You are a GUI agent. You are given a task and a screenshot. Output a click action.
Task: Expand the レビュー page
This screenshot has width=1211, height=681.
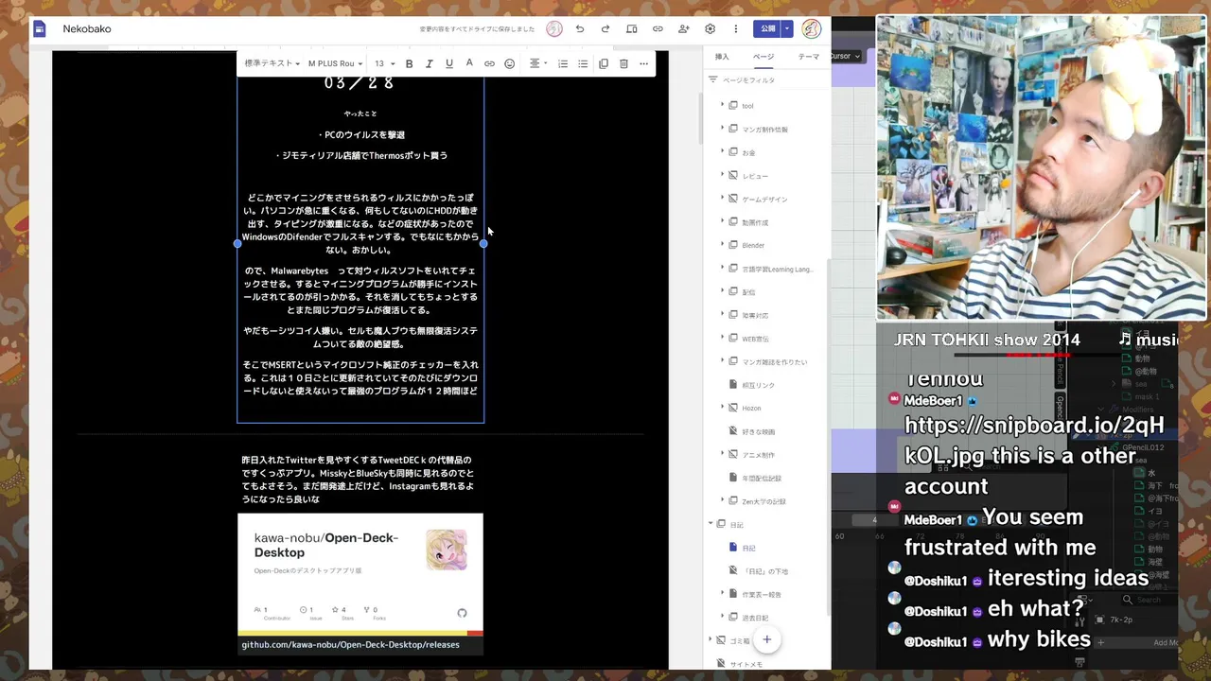722,175
